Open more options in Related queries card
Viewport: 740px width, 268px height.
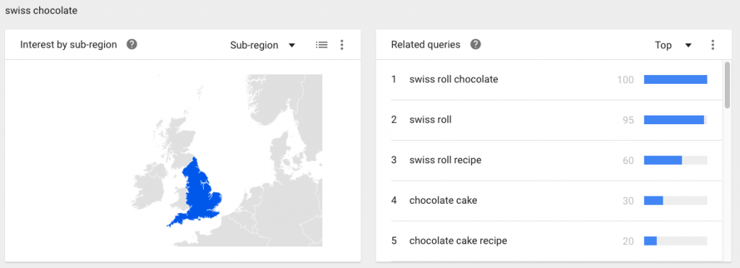coord(713,45)
